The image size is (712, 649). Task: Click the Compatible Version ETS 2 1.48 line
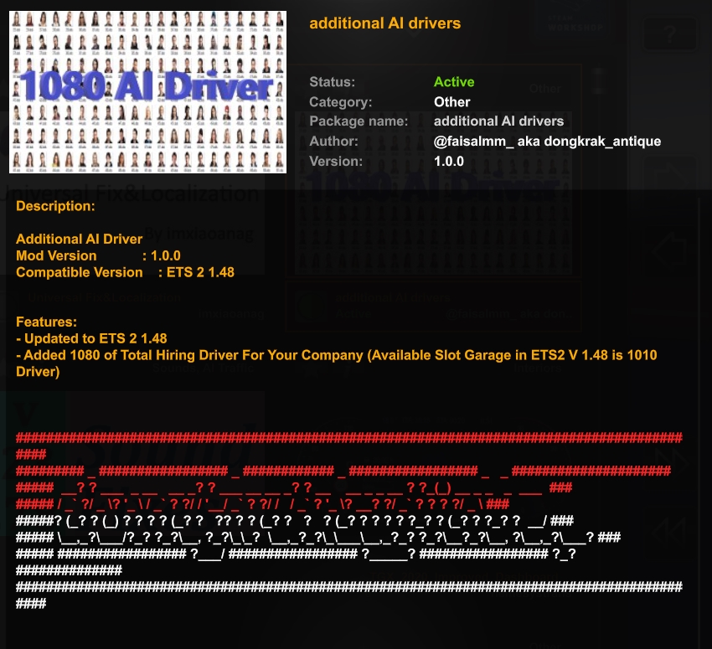pyautogui.click(x=125, y=272)
